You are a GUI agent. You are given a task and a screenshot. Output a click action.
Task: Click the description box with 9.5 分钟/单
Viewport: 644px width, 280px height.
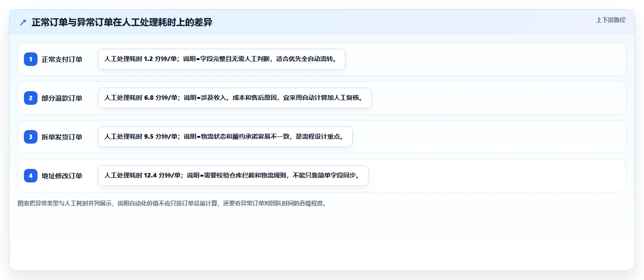point(225,137)
